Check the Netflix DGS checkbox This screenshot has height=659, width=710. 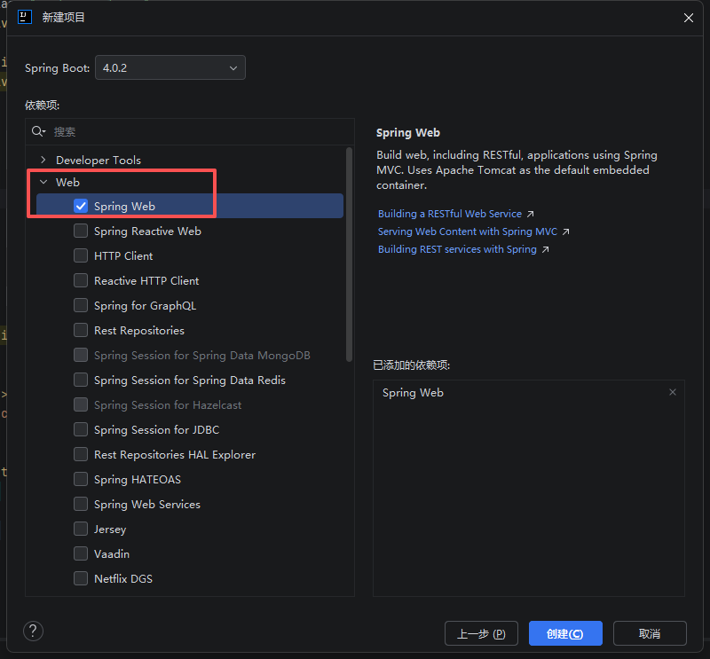tap(81, 578)
